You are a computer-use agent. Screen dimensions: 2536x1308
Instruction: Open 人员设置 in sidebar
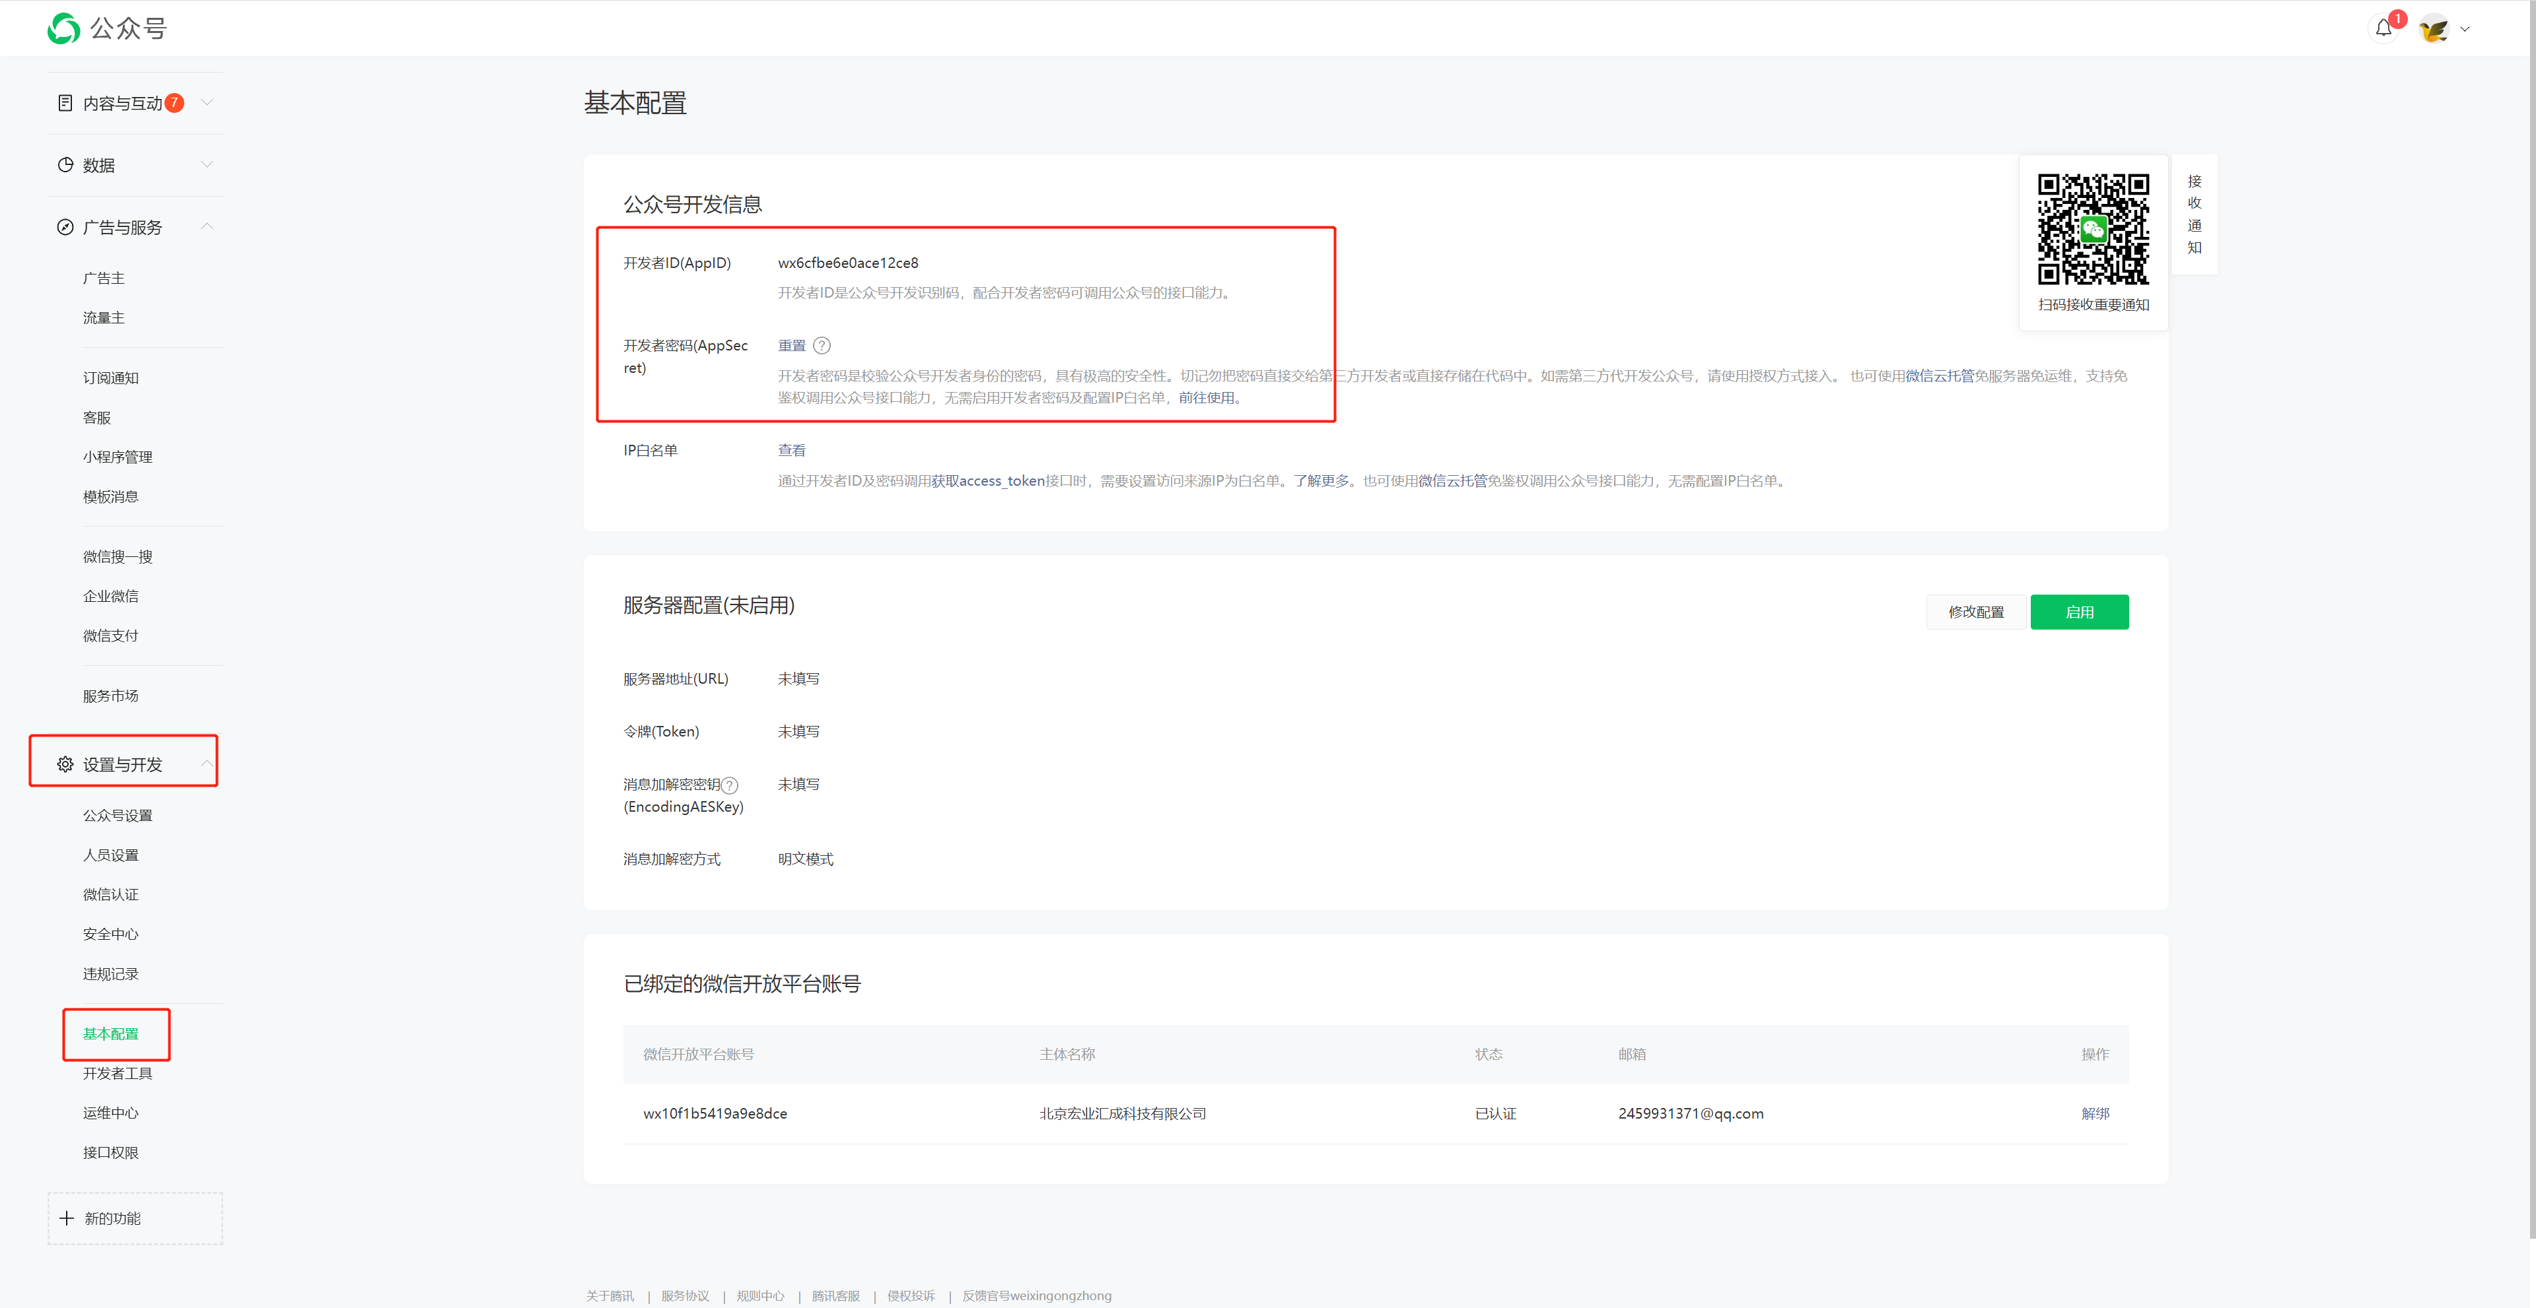pyautogui.click(x=110, y=855)
